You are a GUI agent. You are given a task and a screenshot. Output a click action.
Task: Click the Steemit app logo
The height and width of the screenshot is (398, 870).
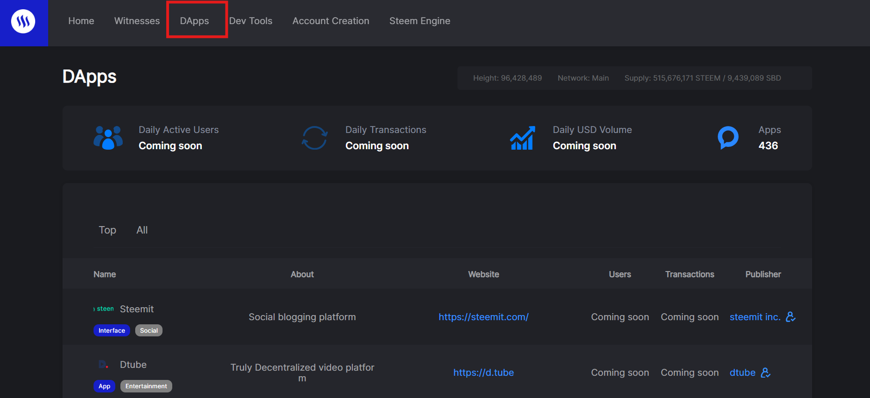coord(104,309)
